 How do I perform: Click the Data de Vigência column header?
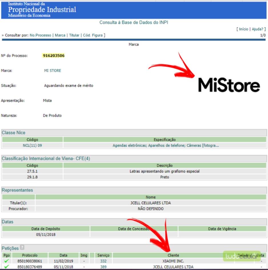pyautogui.click(x=222, y=229)
